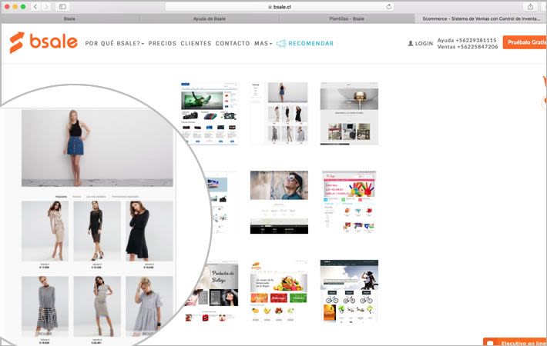Open the PRECIOS page link
This screenshot has width=547, height=346.
click(x=162, y=44)
